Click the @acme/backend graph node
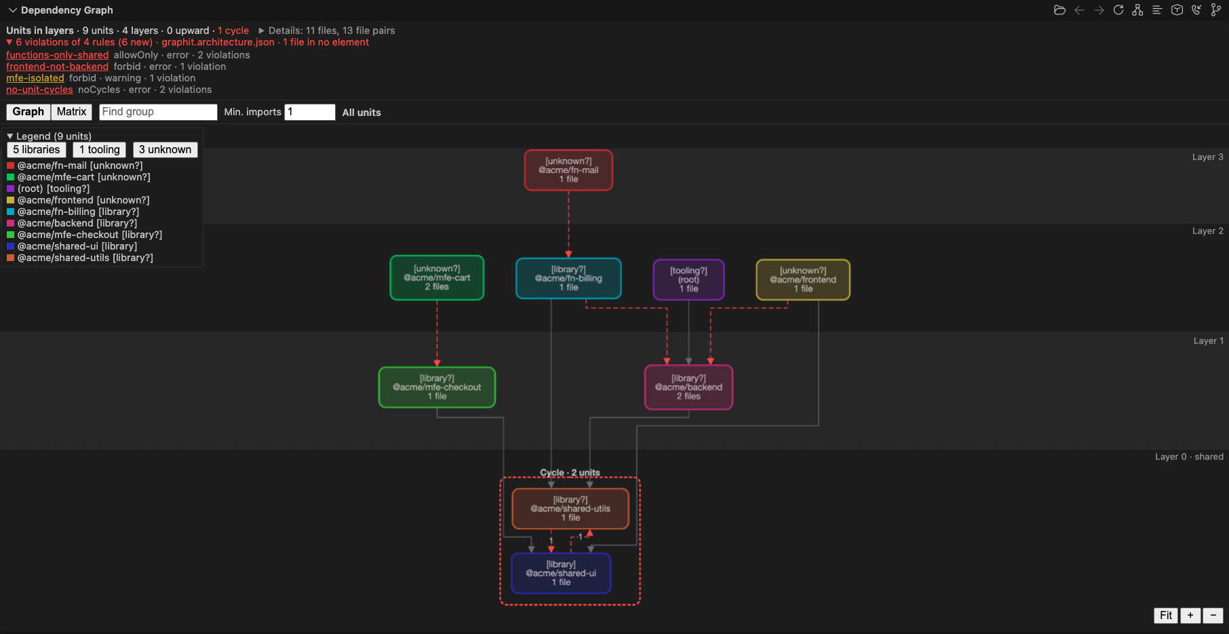Screen dimensions: 1229x634 point(688,387)
